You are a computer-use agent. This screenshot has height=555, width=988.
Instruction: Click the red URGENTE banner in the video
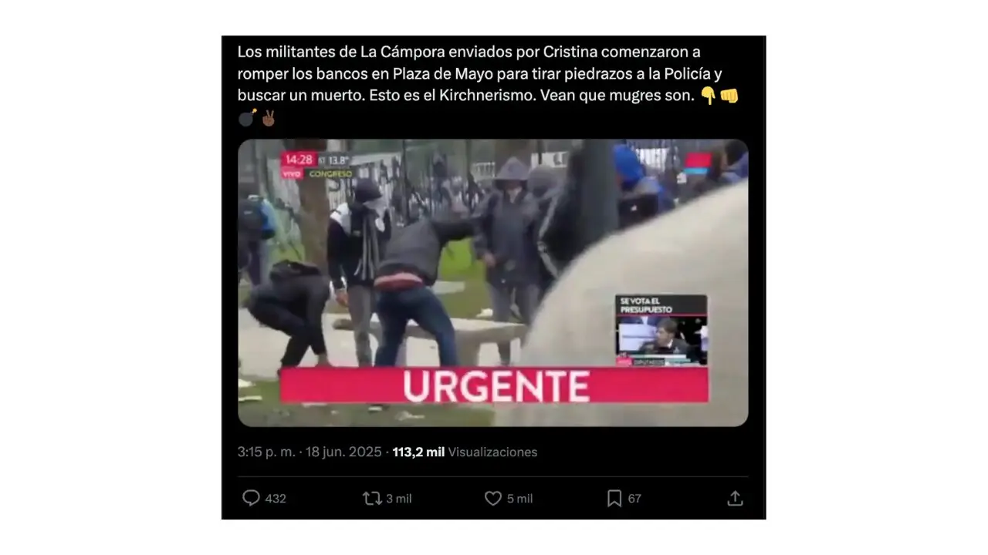[x=493, y=385]
